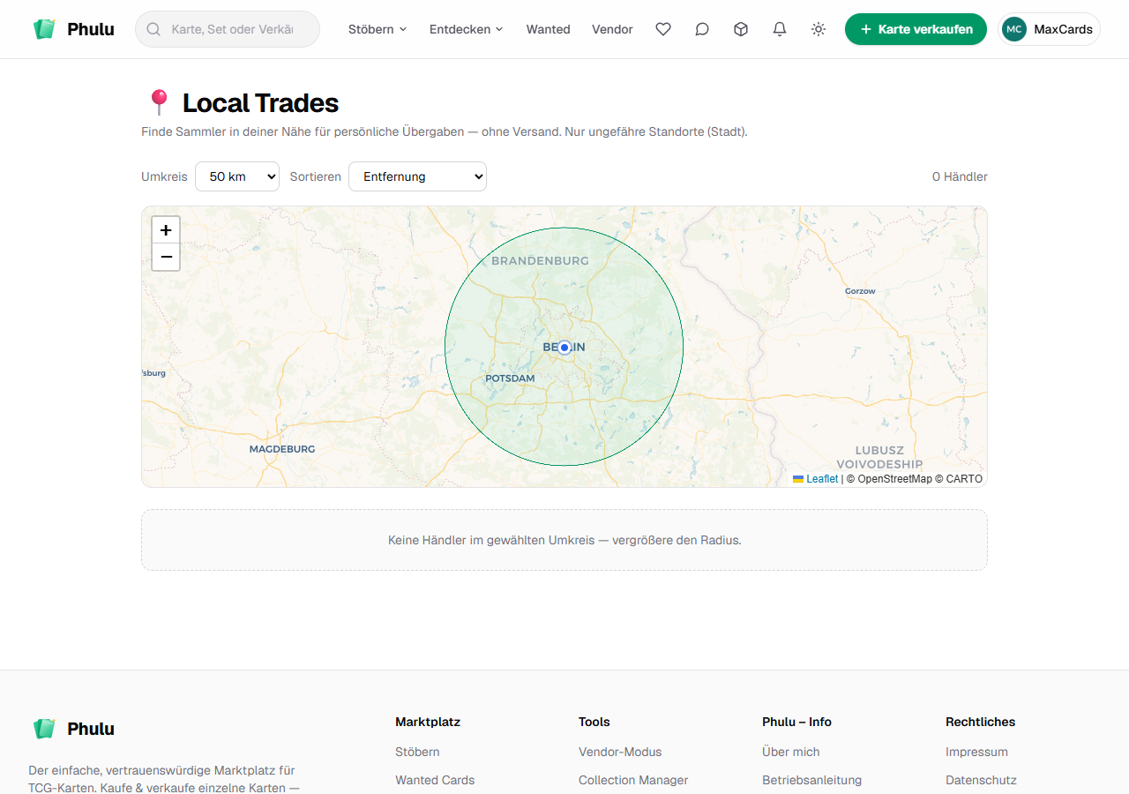Click the Phulu logo in the footer

73,729
